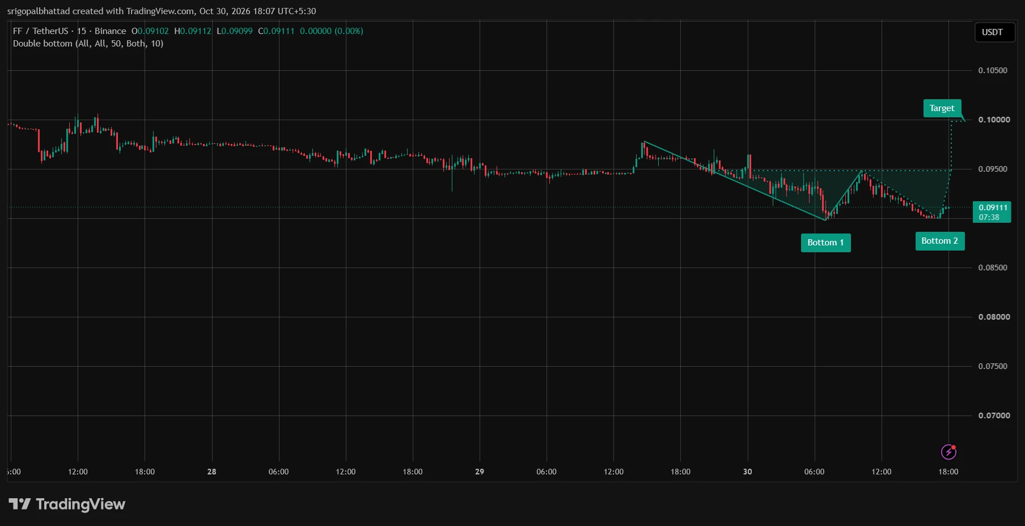
Task: Select the Double bottom indicator legend
Action: pyautogui.click(x=88, y=44)
